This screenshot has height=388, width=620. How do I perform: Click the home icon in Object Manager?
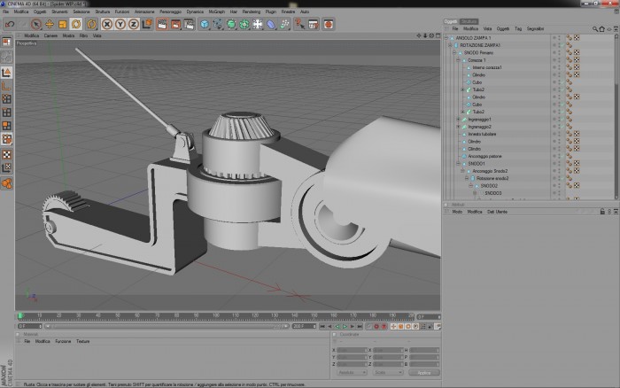(x=601, y=29)
